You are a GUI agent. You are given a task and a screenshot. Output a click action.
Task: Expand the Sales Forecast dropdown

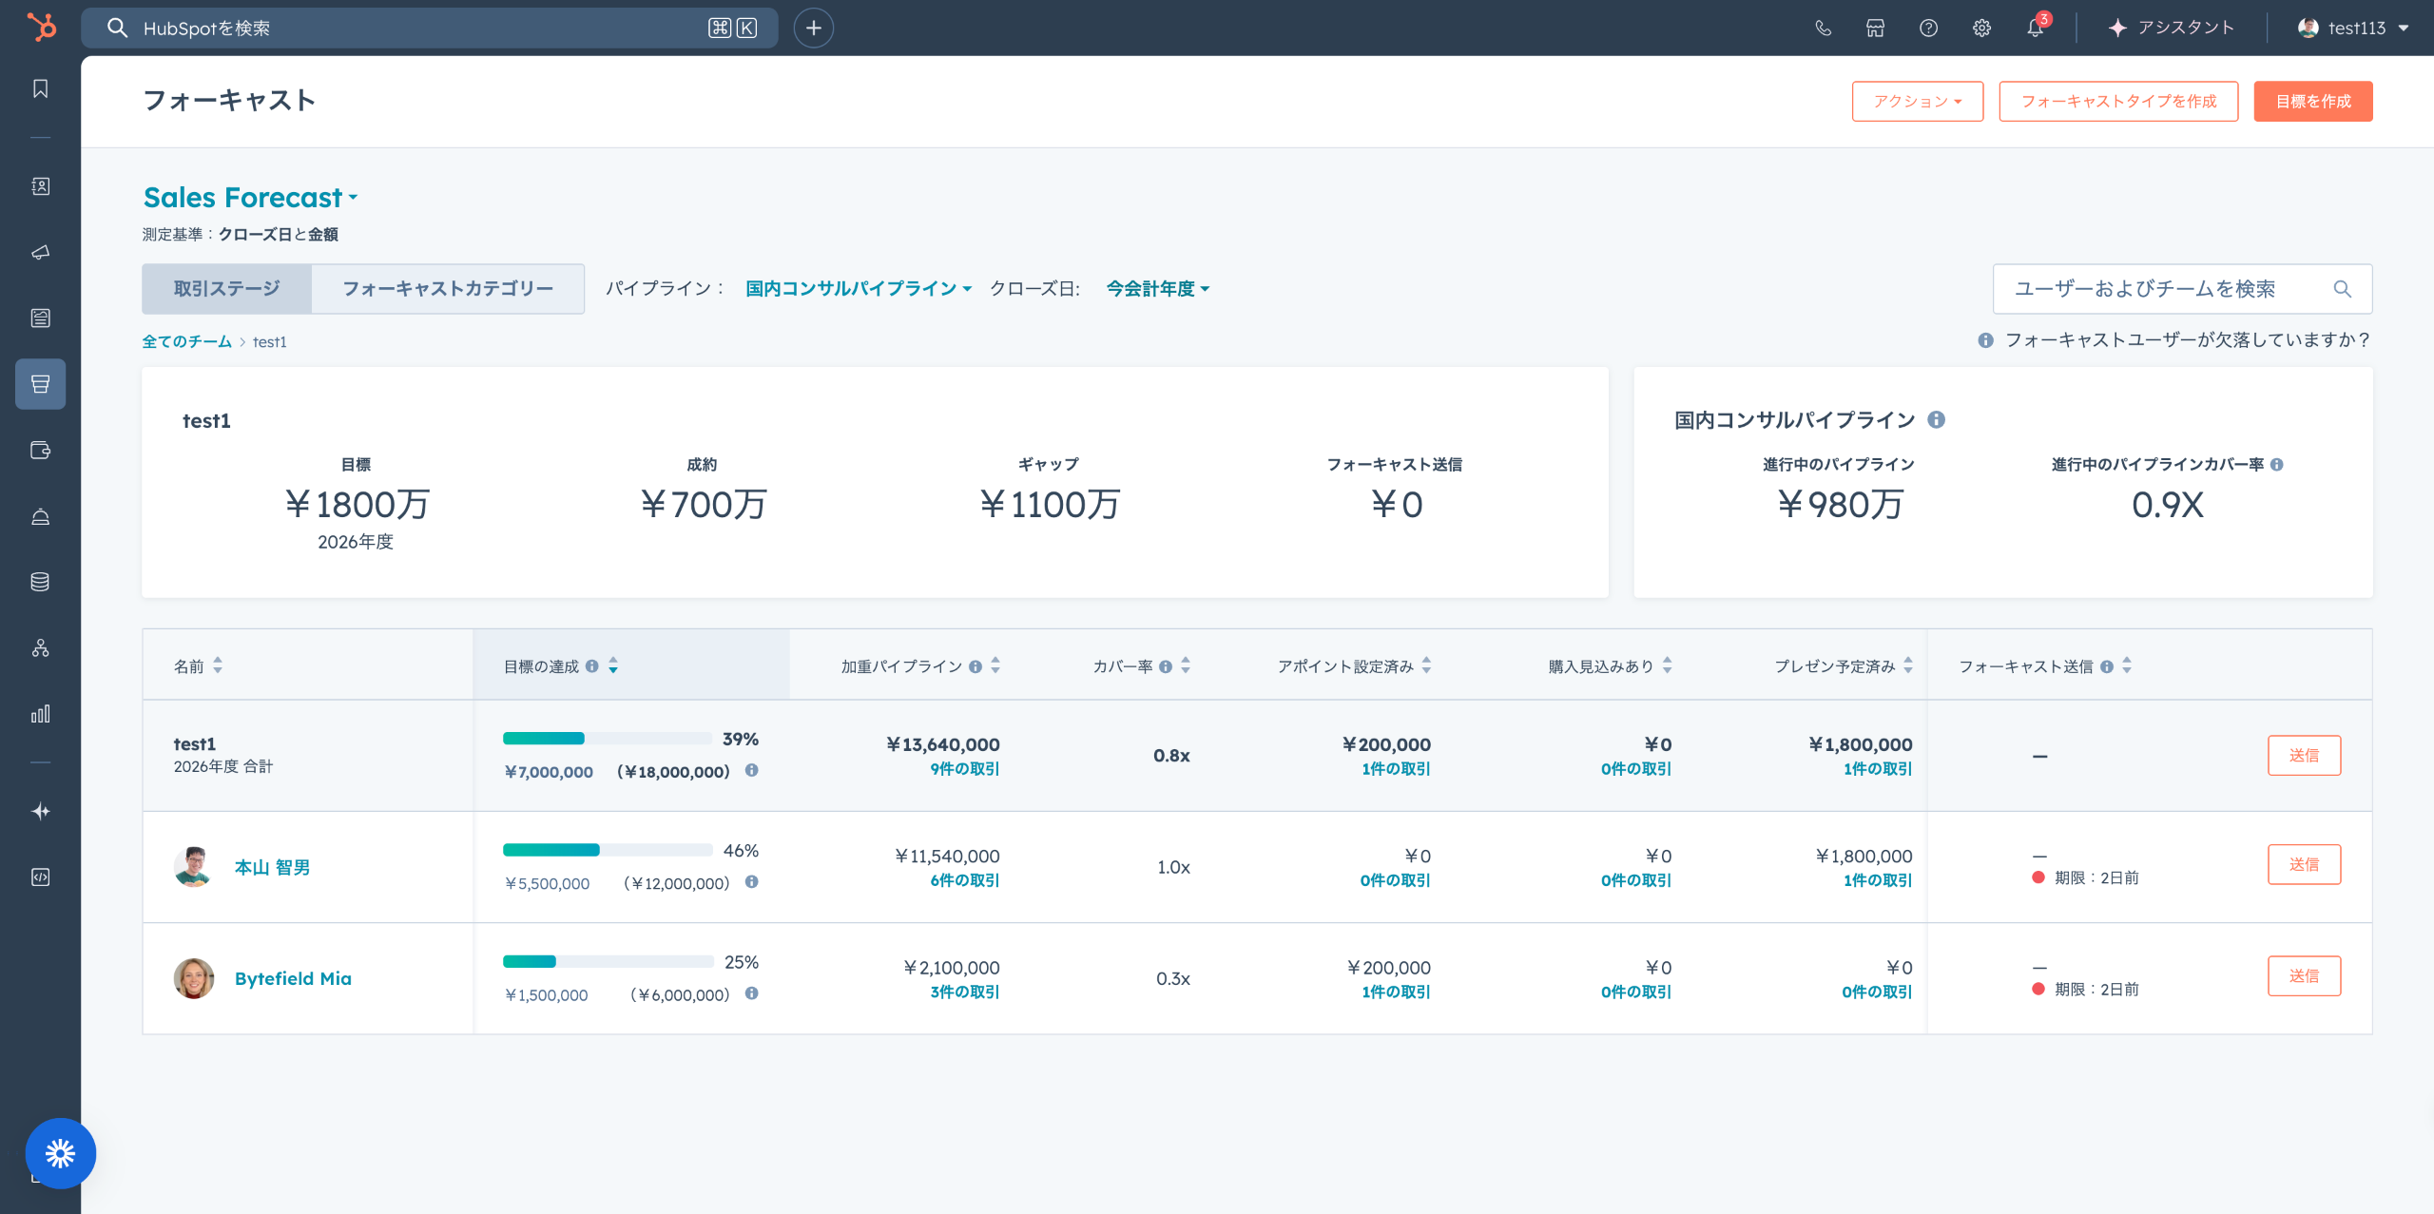pos(251,198)
